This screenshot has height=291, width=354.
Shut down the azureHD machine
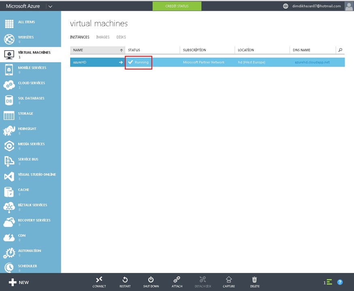point(151,281)
